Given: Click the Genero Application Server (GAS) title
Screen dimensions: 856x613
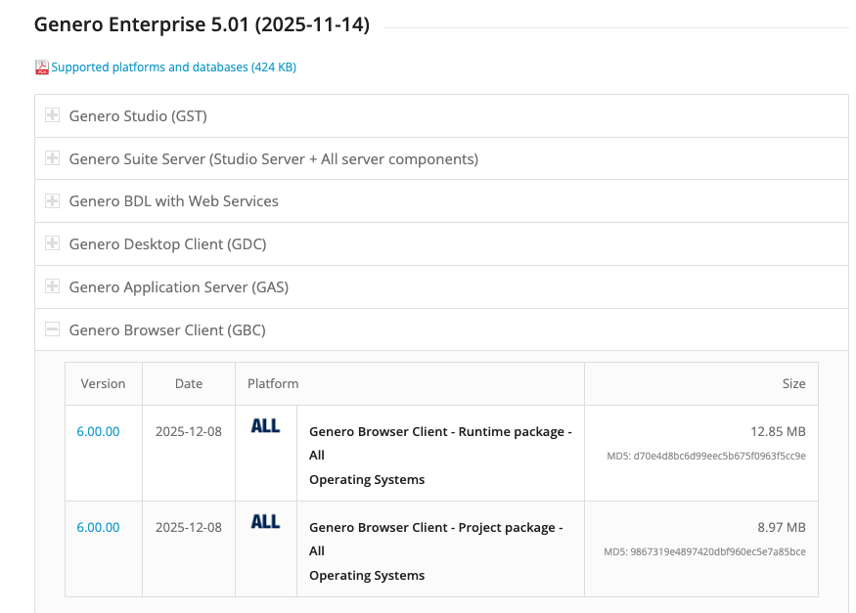Looking at the screenshot, I should tap(178, 287).
